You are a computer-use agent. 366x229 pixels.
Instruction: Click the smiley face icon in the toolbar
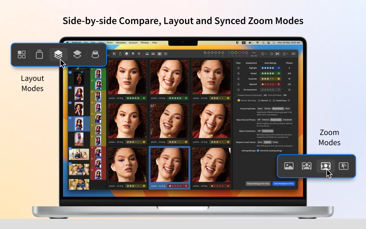[x=272, y=54]
